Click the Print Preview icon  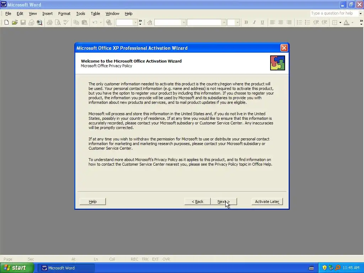[x=58, y=22]
